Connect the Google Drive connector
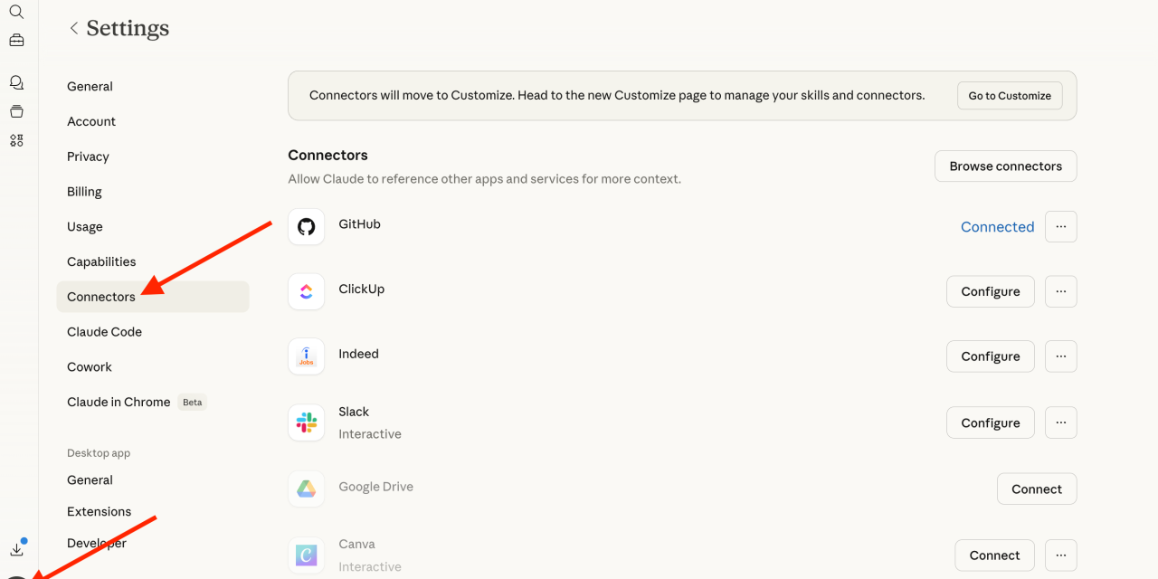1158x579 pixels. click(x=1036, y=489)
